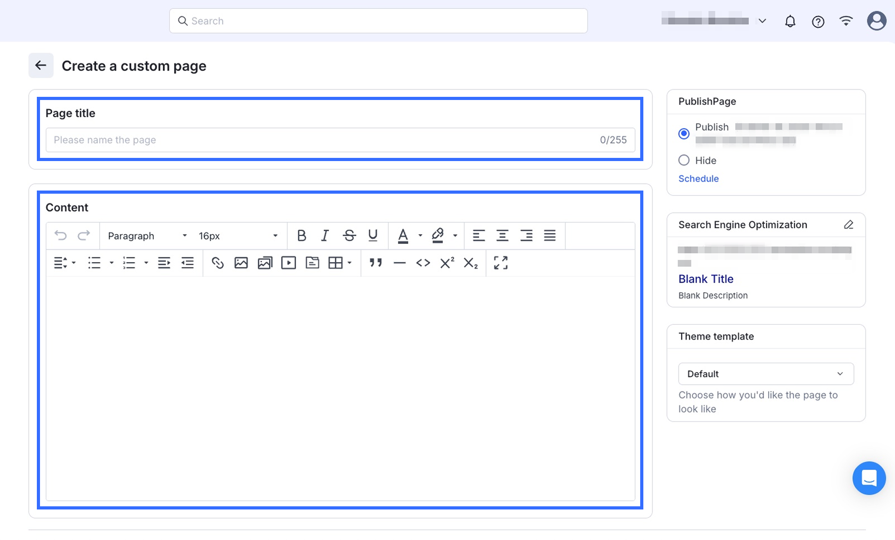The width and height of the screenshot is (895, 540).
Task: Open the Paragraph style dropdown
Action: [147, 236]
